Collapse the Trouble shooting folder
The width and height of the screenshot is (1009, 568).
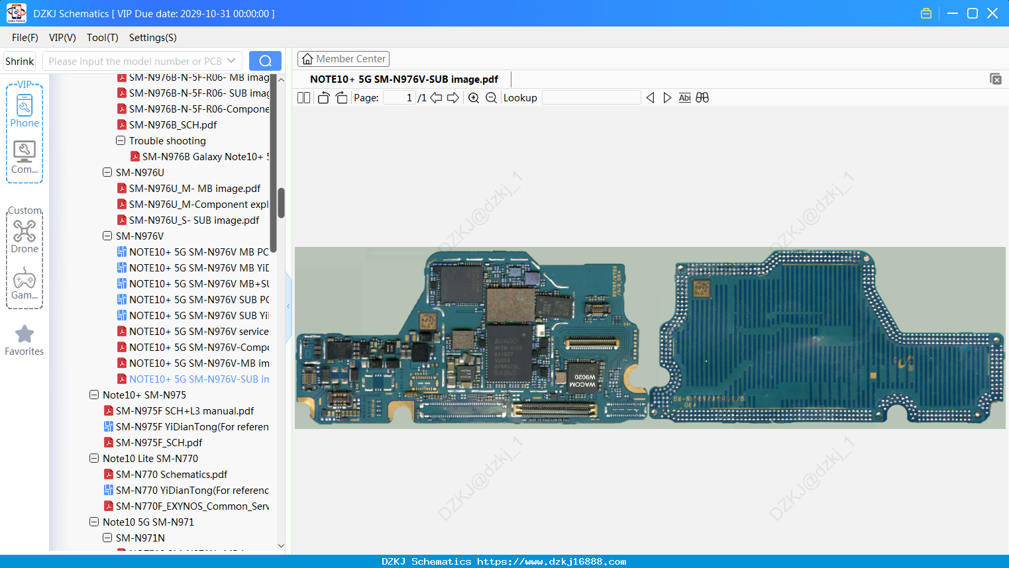121,141
